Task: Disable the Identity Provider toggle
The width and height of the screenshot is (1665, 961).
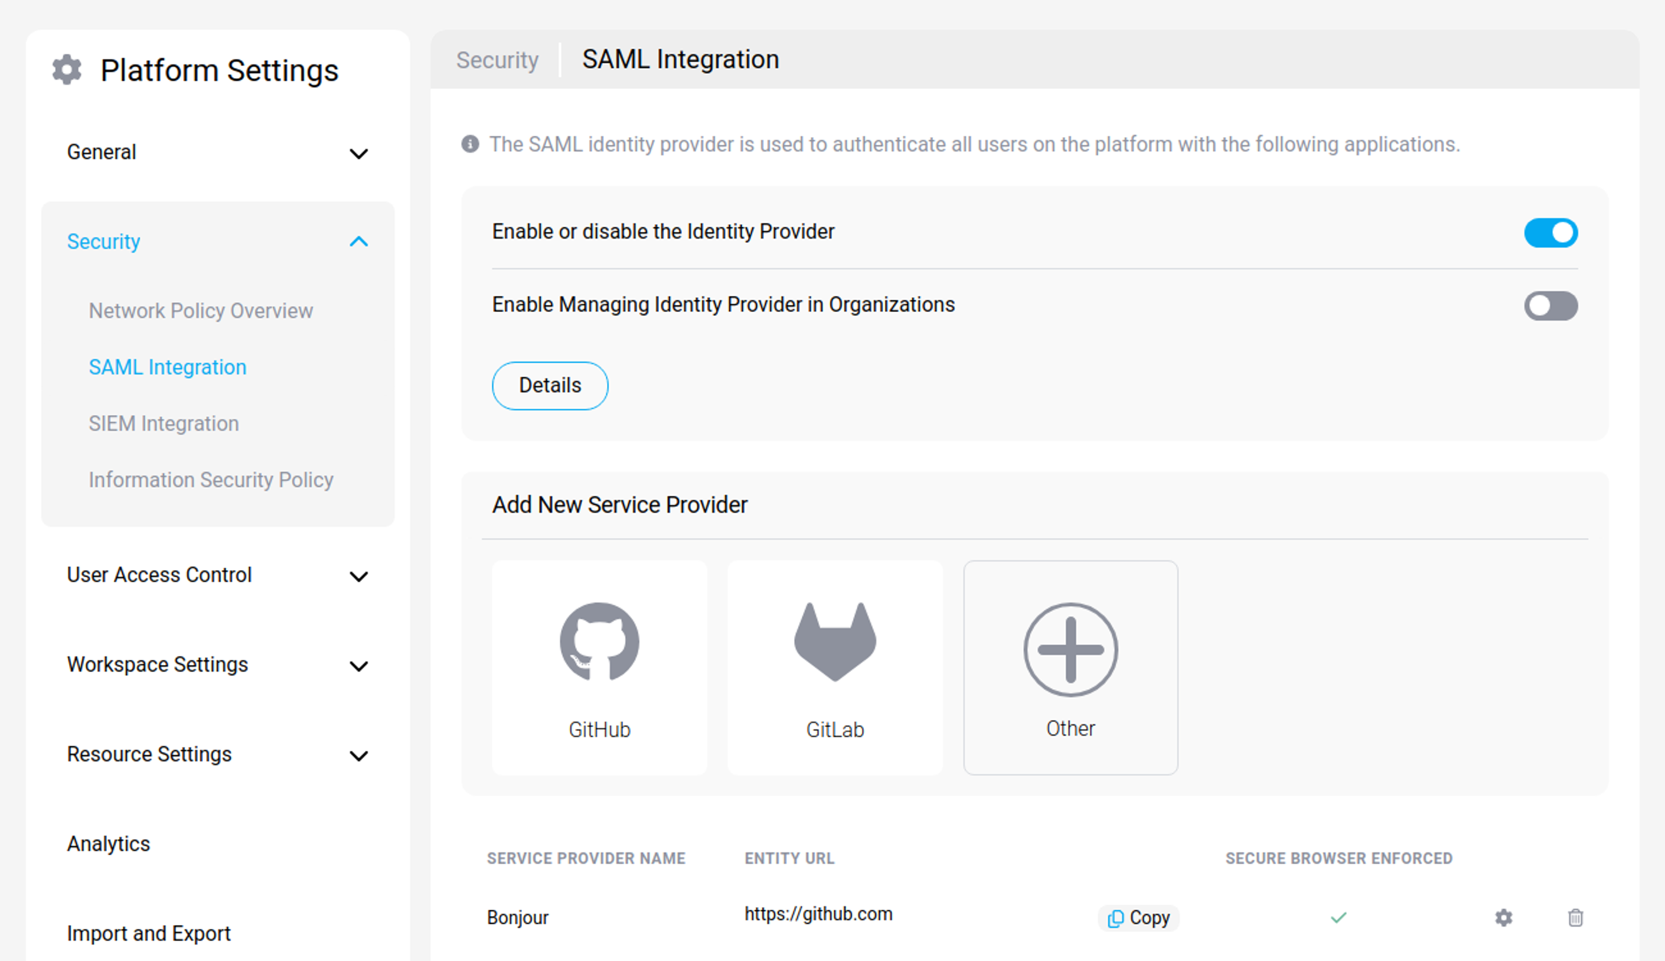Action: point(1551,232)
